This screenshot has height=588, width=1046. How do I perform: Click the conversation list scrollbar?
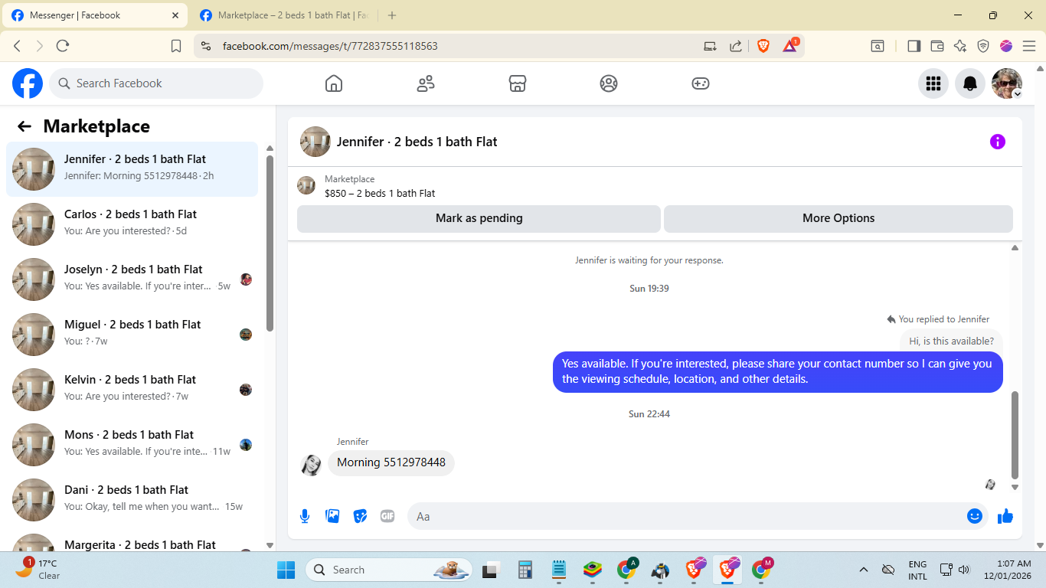(x=270, y=243)
